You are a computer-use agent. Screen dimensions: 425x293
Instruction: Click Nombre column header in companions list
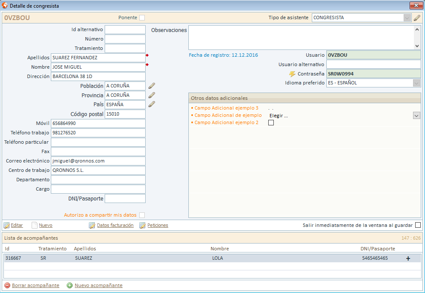tap(220, 249)
